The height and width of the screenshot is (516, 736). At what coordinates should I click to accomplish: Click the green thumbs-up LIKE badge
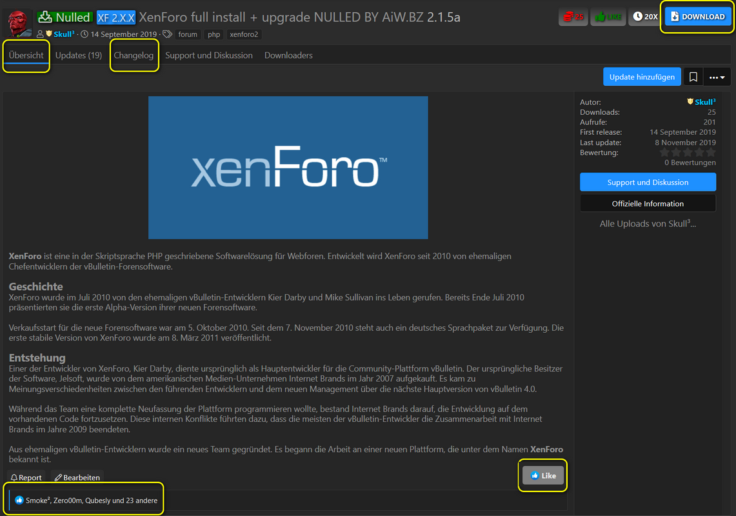pyautogui.click(x=608, y=17)
